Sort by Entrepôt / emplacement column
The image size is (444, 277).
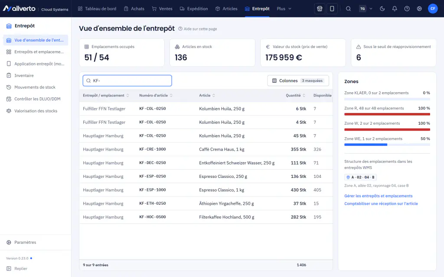106,96
